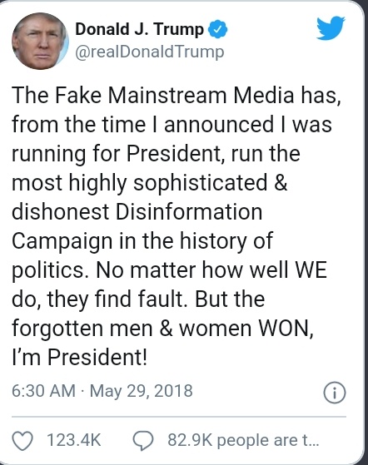Click 'I'm President!' closing line
Viewport: 368px width, 465px height.
coord(80,358)
